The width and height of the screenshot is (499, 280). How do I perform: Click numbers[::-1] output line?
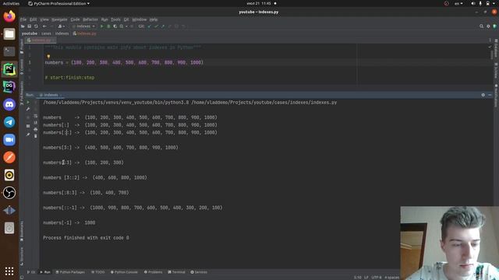click(x=133, y=208)
